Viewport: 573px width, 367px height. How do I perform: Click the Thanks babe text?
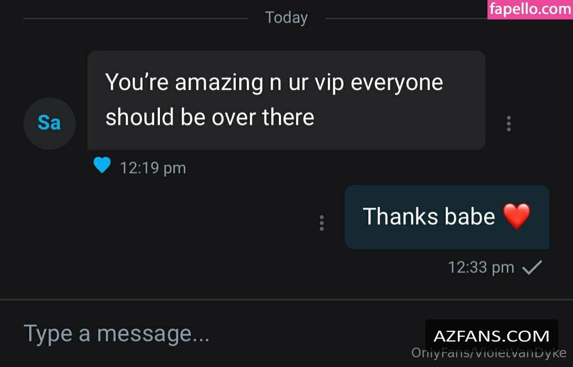(429, 216)
